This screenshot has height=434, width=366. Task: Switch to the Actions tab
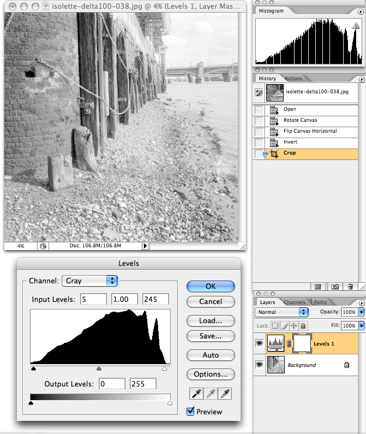click(x=293, y=79)
